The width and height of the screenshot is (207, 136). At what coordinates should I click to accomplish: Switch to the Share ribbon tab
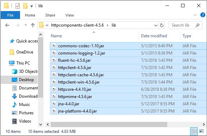50,15
